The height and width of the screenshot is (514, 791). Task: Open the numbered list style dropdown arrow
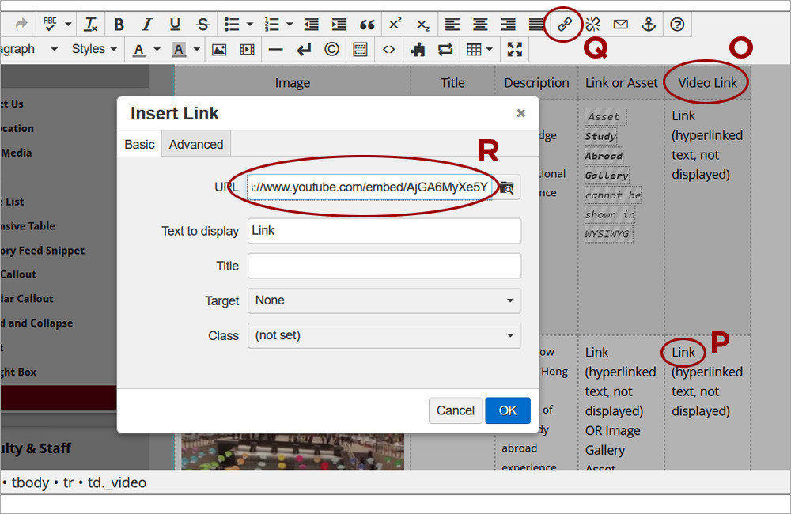pos(290,25)
